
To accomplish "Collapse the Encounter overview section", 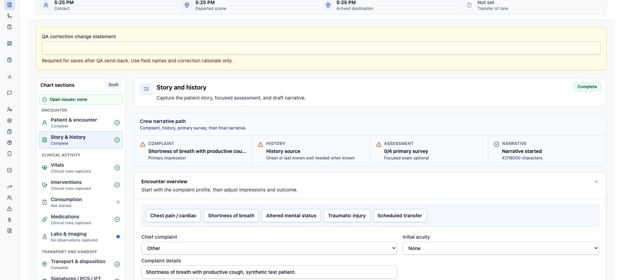I will [x=596, y=182].
